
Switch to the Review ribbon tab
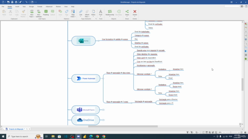pos(58,7)
